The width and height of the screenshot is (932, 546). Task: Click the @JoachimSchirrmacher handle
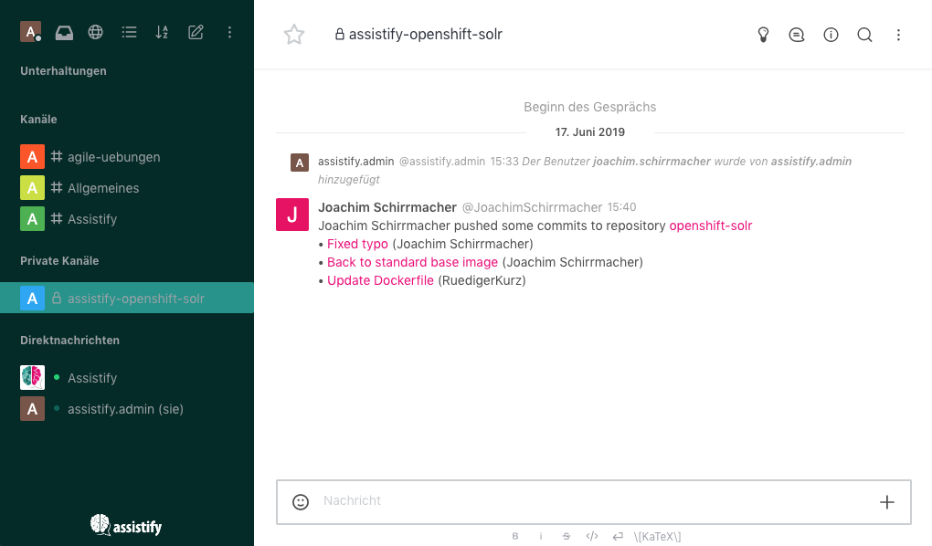[532, 207]
